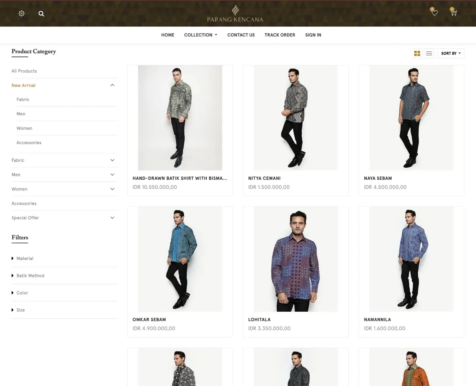Open the Namannila product image

411,259
